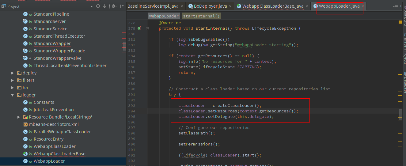Select ParallelWebappClassLoader in project tree
Image resolution: width=406 pixels, height=166 pixels.
click(62, 132)
